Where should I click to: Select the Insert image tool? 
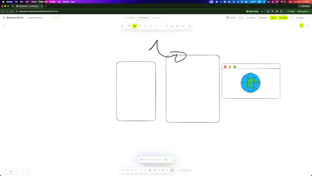(x=177, y=26)
